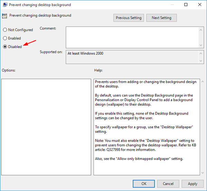Image resolution: width=207 pixels, height=191 pixels.
Task: Go to Previous Setting
Action: 129,18
